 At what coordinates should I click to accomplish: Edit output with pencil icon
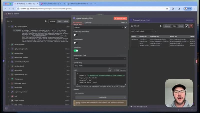[x=187, y=26]
